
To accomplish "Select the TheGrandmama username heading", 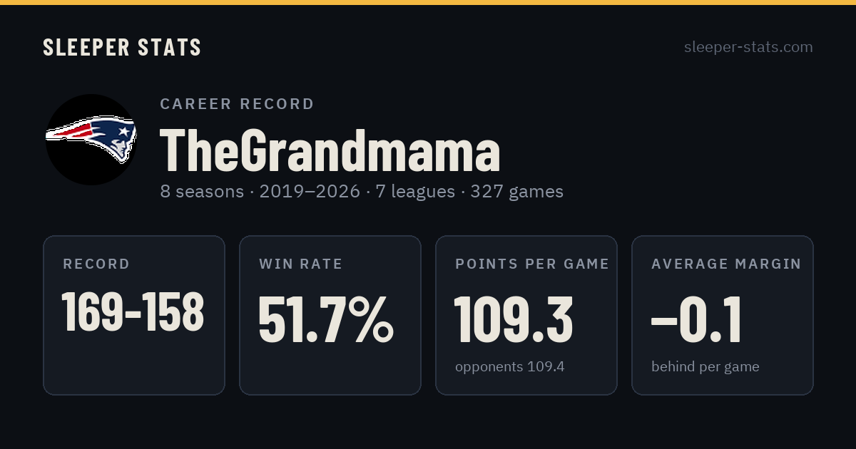I will click(x=330, y=151).
